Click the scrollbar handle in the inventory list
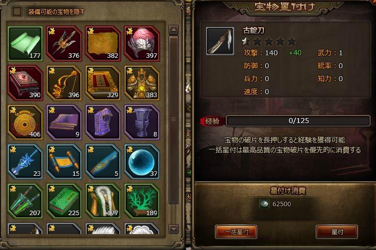The width and height of the screenshot is (376, 250). (x=174, y=119)
